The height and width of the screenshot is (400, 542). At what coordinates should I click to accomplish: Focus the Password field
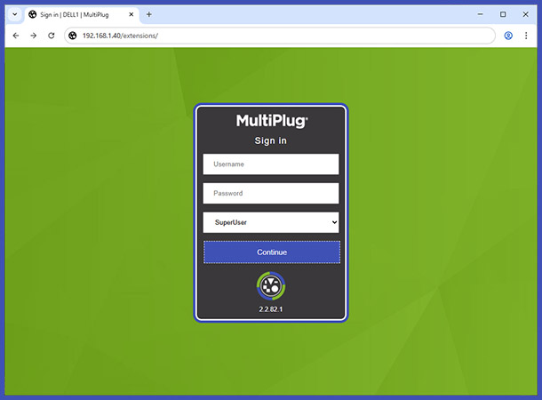pos(271,193)
